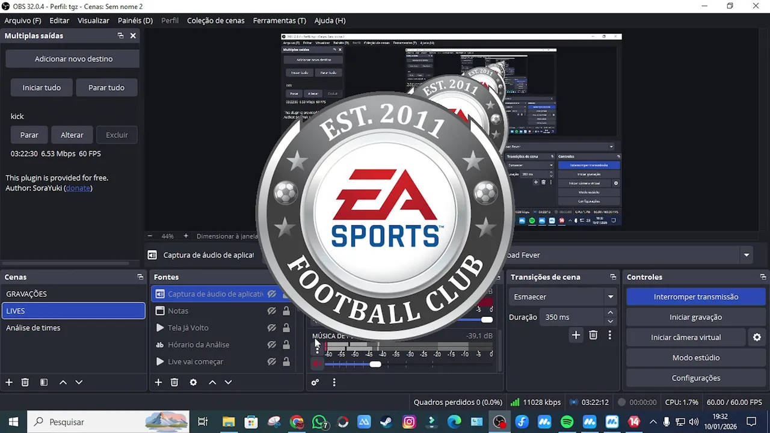Stop kick output with Parar button

pyautogui.click(x=29, y=135)
